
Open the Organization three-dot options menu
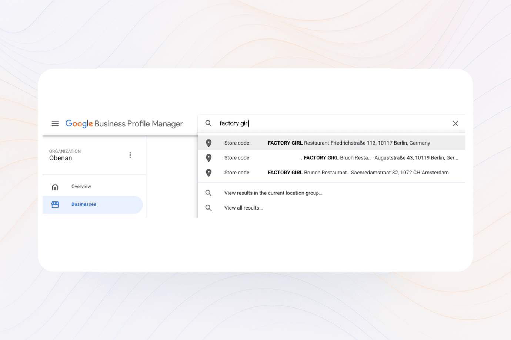coord(130,155)
